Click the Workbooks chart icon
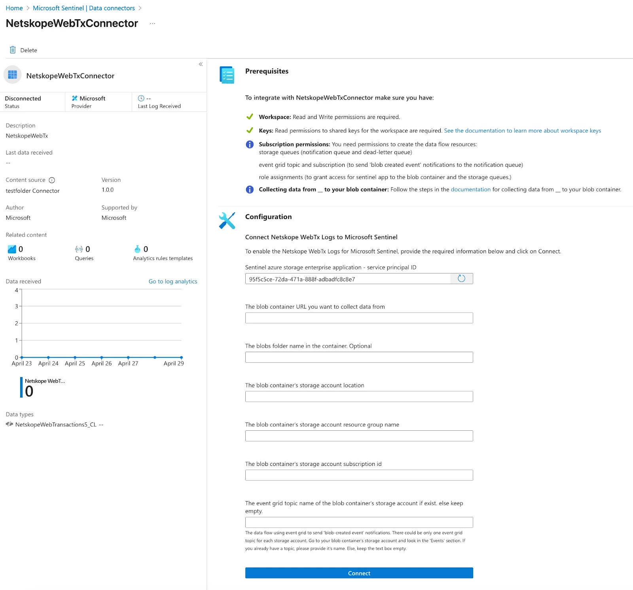This screenshot has width=633, height=590. tap(12, 249)
